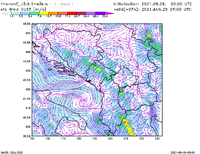Click the violet 28.4–32.6 legend swatch
Screen dimensions: 200x154
point(100,13)
